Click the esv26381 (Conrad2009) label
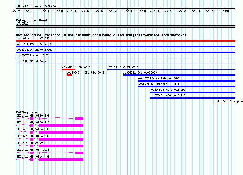243x175 pixels. 140,73
